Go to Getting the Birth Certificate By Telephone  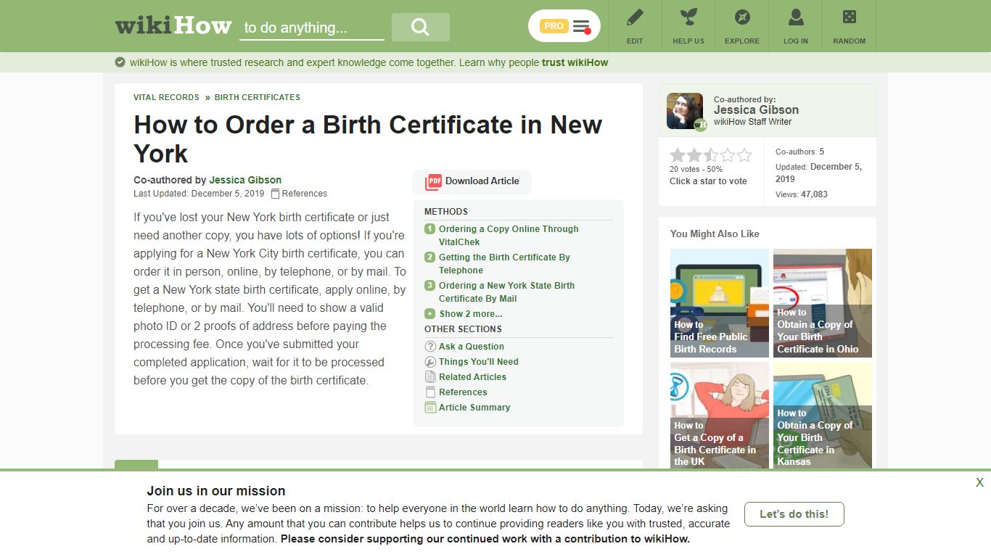tap(504, 263)
